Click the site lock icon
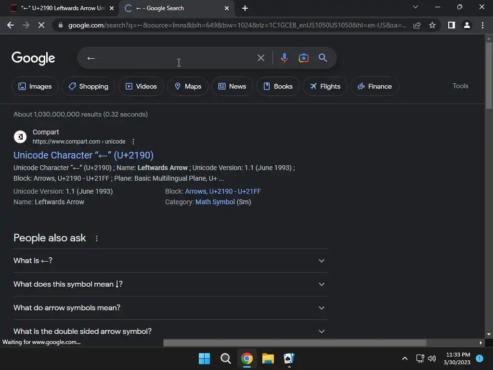Viewport: 493px width, 370px height. tap(60, 25)
